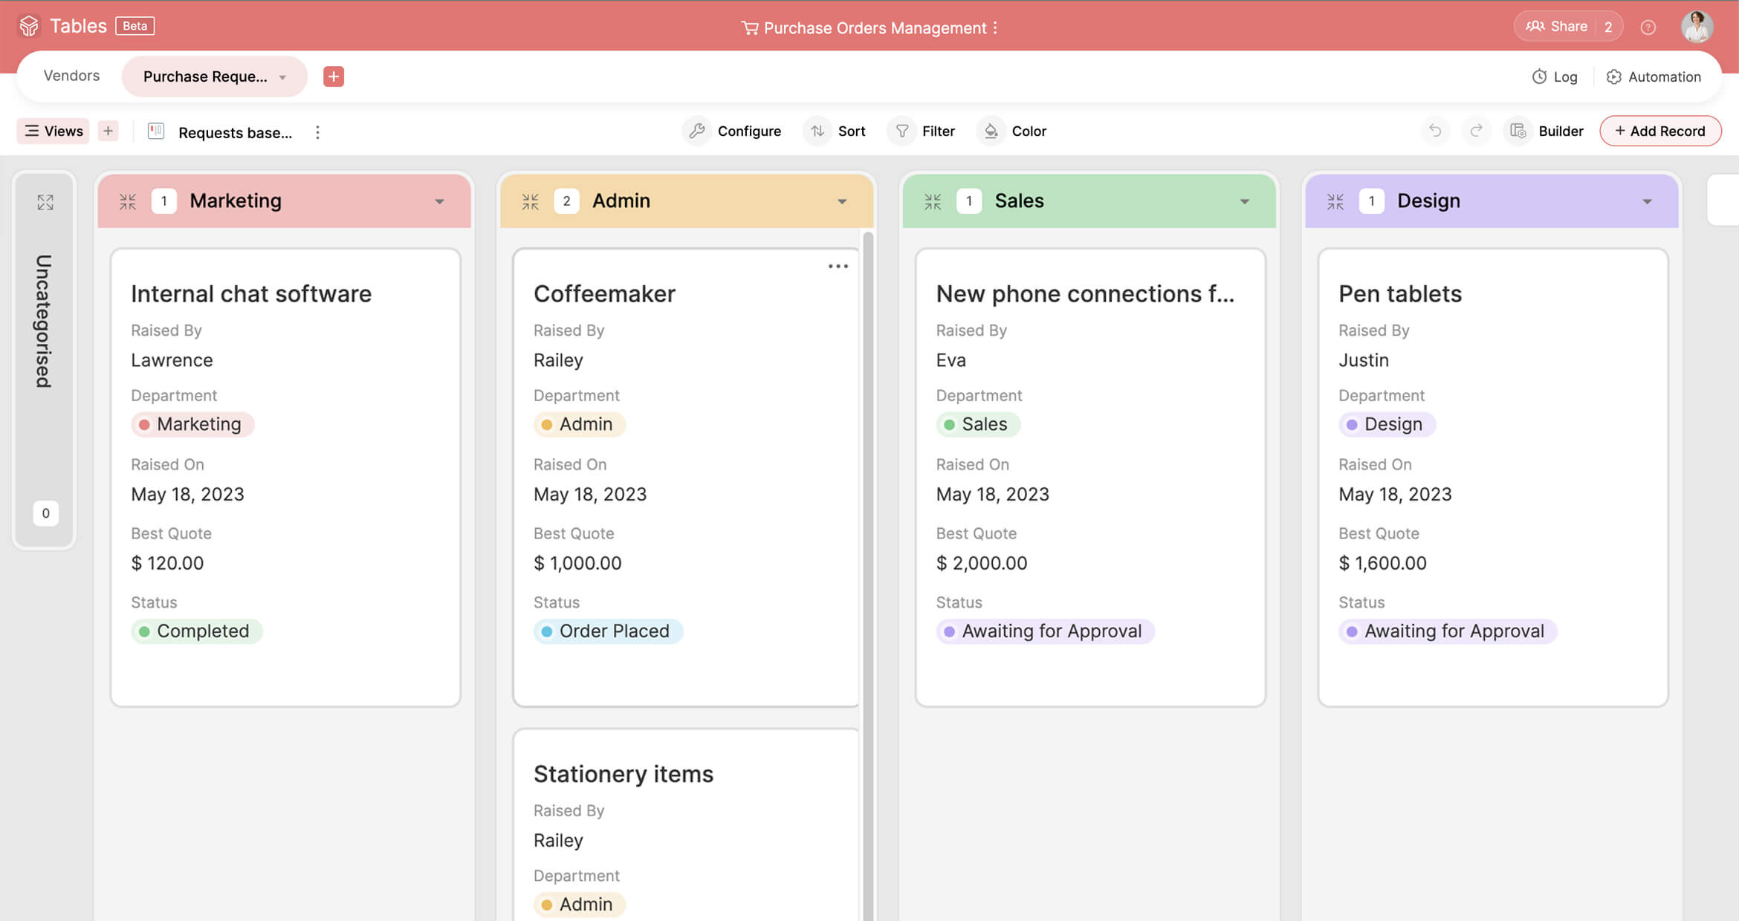Collapse the Sales column
Screen dimensions: 1739x921
[x=933, y=201]
